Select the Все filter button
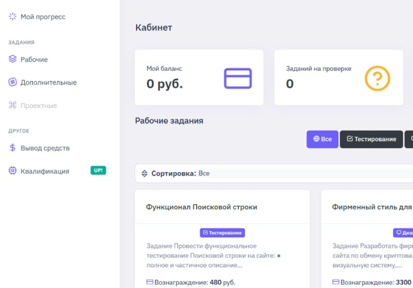The width and height of the screenshot is (413, 288). 322,139
